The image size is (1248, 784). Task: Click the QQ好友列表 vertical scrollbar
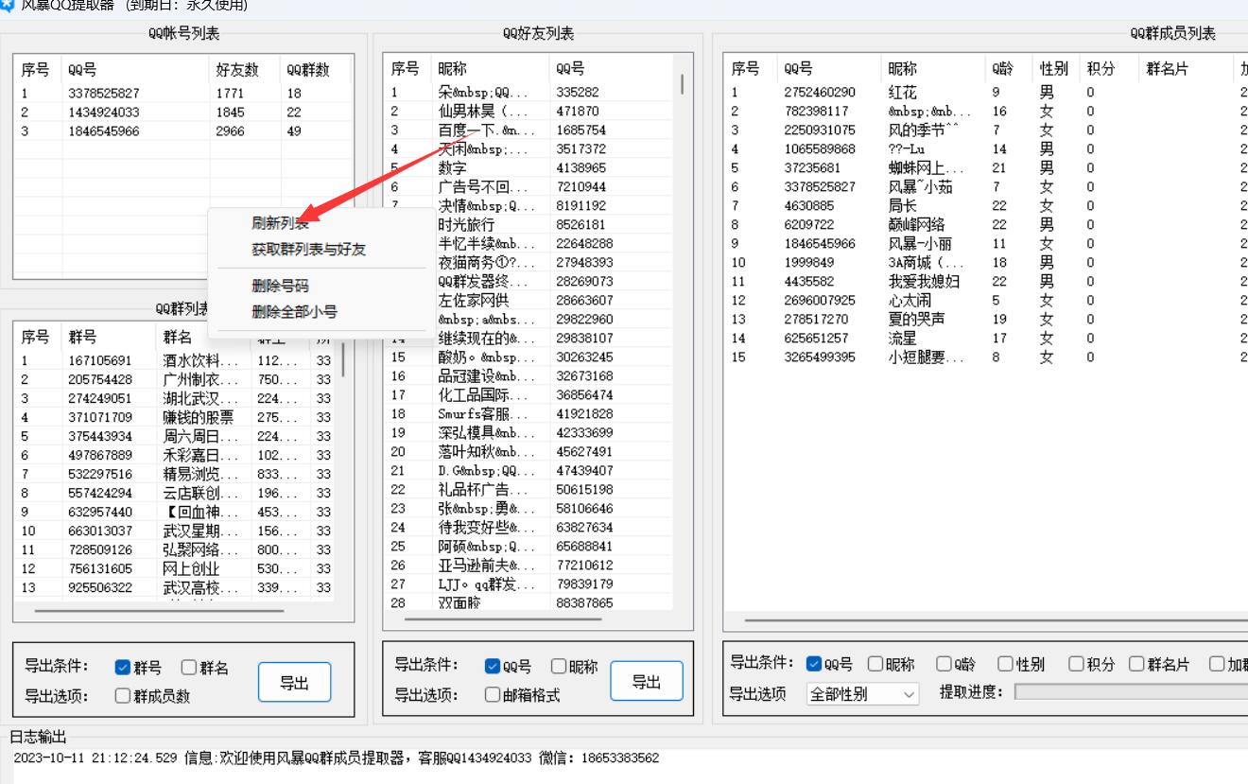683,84
